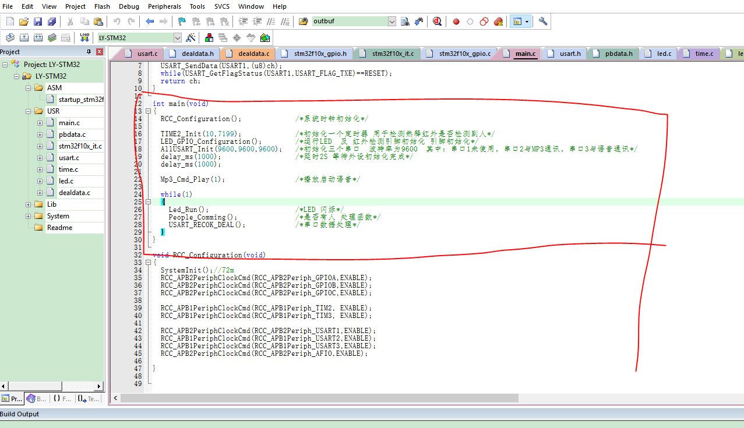Open the LY-STM32 target dropdown
The image size is (744, 428).
click(177, 38)
